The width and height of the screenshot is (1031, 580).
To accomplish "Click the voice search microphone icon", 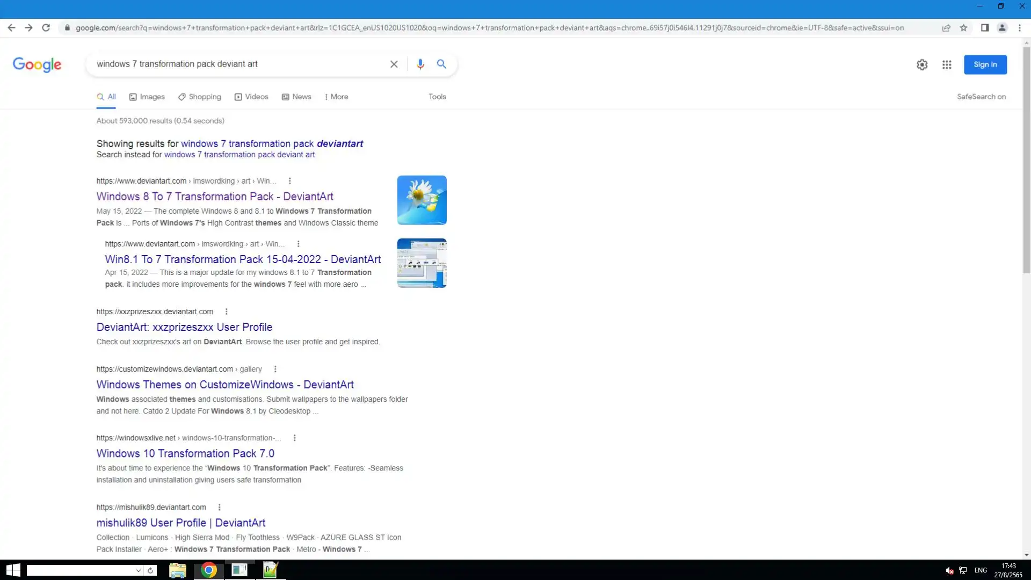I will click(x=420, y=64).
